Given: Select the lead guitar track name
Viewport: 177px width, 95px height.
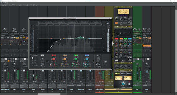Looking at the screenshot, I should pos(118,89).
